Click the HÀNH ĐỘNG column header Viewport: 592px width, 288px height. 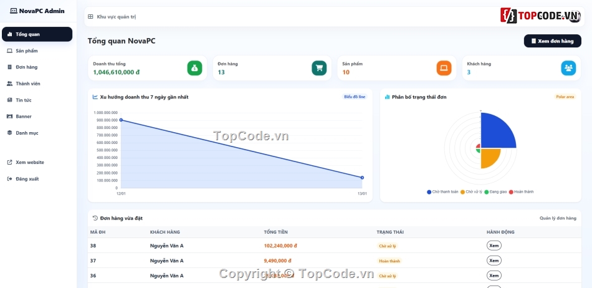coord(500,232)
